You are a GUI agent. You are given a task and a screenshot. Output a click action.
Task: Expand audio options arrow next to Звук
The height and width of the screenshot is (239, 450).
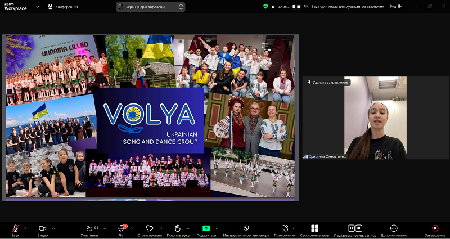coord(24,228)
